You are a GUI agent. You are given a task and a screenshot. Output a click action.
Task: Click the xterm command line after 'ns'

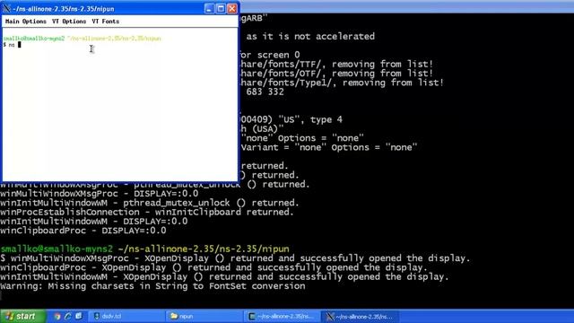(x=20, y=45)
